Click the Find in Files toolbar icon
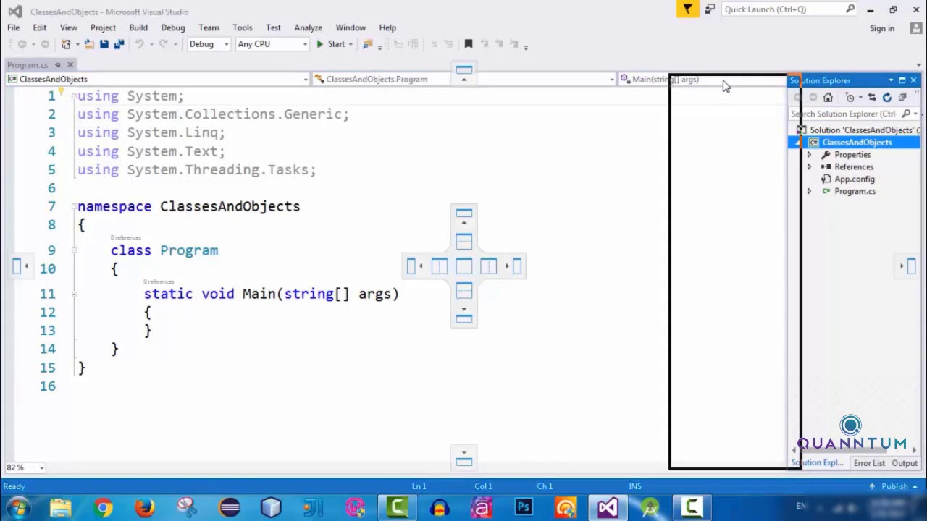 click(x=367, y=44)
